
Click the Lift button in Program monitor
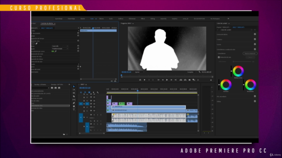click(x=181, y=80)
